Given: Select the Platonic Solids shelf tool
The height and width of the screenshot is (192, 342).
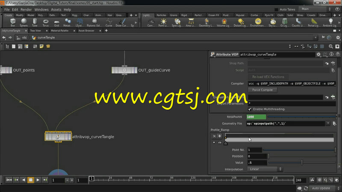Looking at the screenshot, I should point(94,23).
